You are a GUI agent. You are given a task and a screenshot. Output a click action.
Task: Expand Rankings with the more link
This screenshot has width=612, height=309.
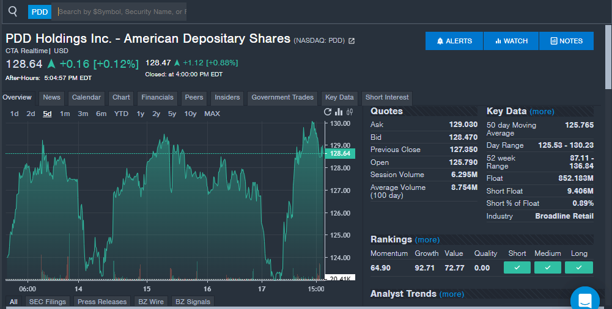427,239
